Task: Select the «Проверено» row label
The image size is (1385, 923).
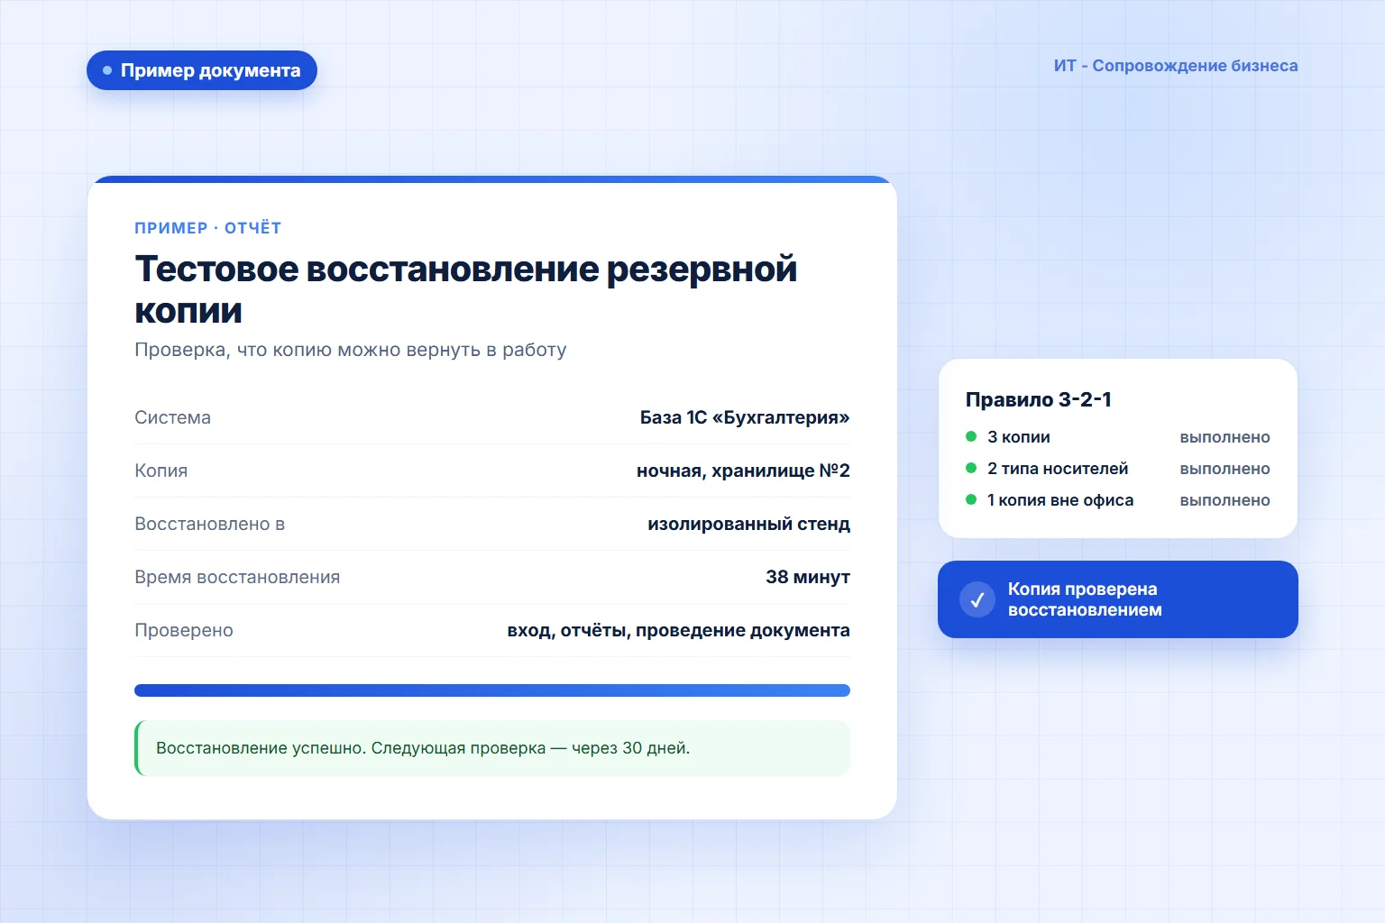Action: (184, 630)
